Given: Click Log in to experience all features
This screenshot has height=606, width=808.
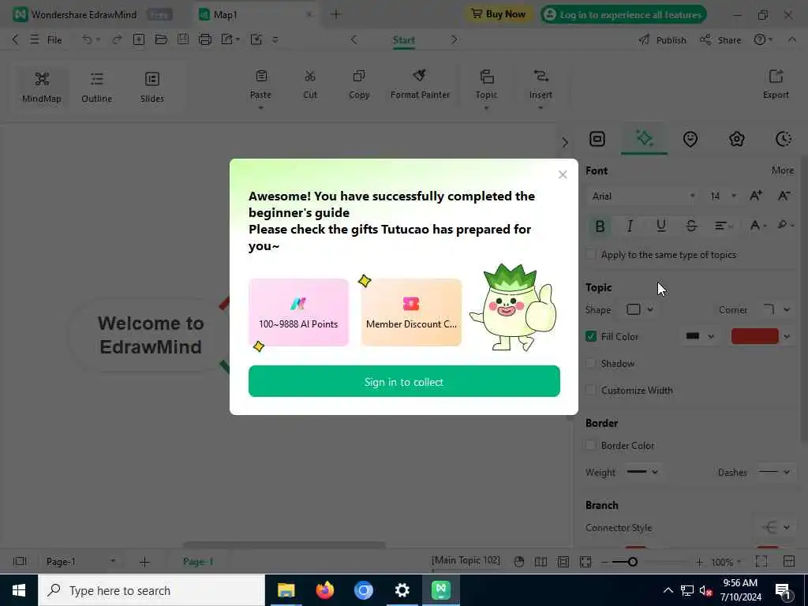Looking at the screenshot, I should (623, 14).
